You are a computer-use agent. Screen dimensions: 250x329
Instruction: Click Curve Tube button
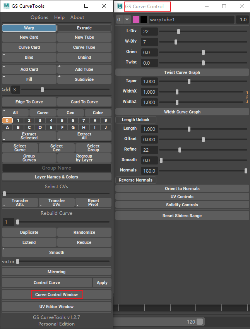click(x=84, y=47)
